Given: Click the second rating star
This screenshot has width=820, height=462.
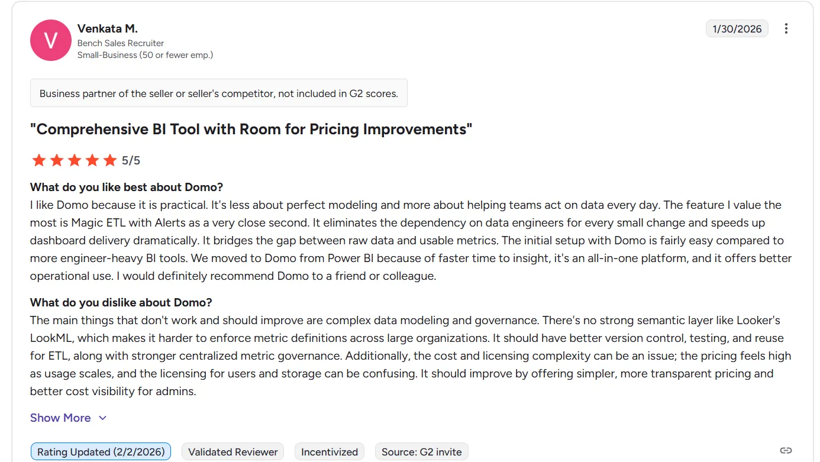Looking at the screenshot, I should pos(57,160).
